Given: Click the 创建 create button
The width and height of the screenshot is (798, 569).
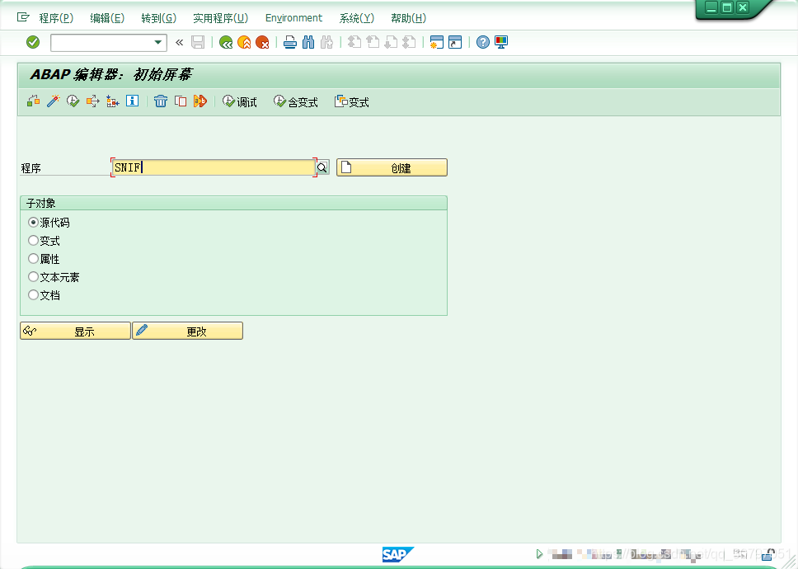Looking at the screenshot, I should [392, 167].
